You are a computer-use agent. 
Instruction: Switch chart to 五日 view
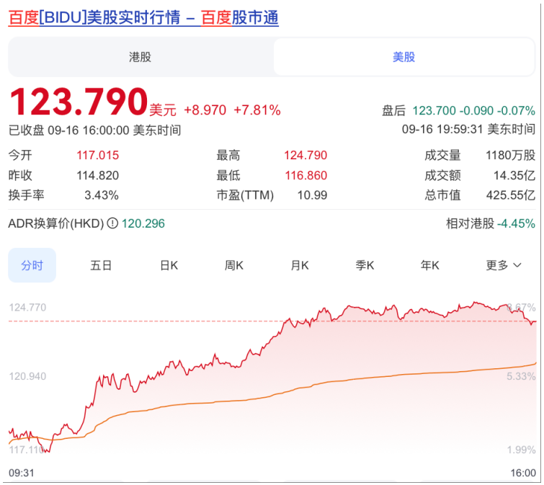101,265
